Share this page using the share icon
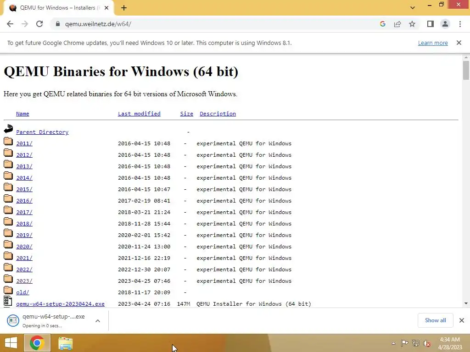 (397, 24)
